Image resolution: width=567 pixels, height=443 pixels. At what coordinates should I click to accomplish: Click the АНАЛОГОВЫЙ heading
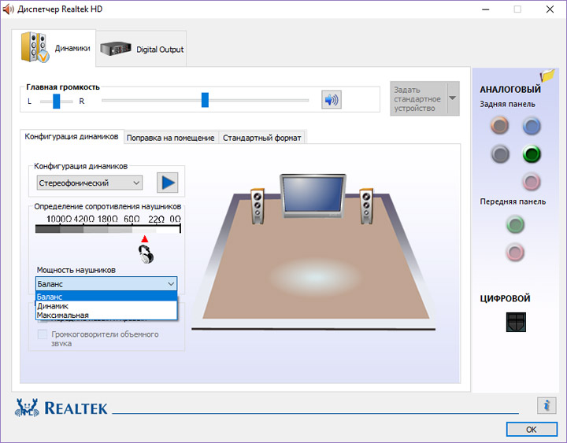click(510, 89)
